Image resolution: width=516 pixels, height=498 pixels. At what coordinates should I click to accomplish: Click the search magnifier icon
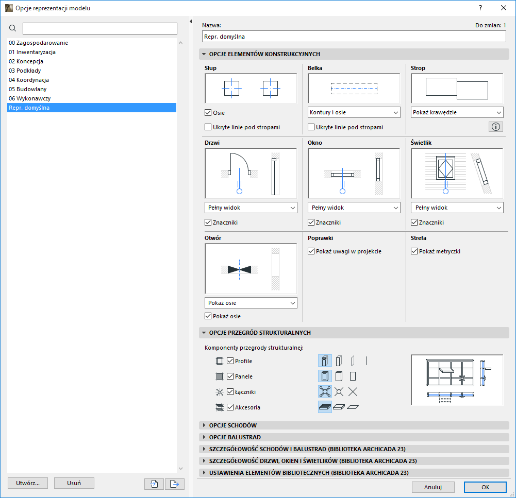click(12, 28)
